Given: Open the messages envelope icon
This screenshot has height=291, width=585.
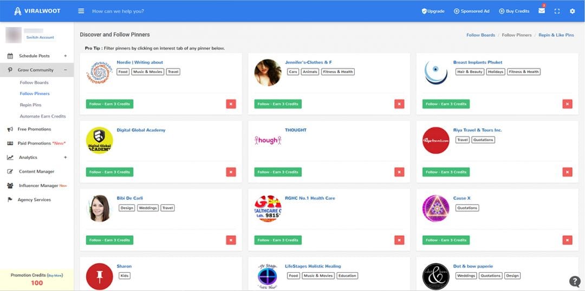Looking at the screenshot, I should pos(541,11).
